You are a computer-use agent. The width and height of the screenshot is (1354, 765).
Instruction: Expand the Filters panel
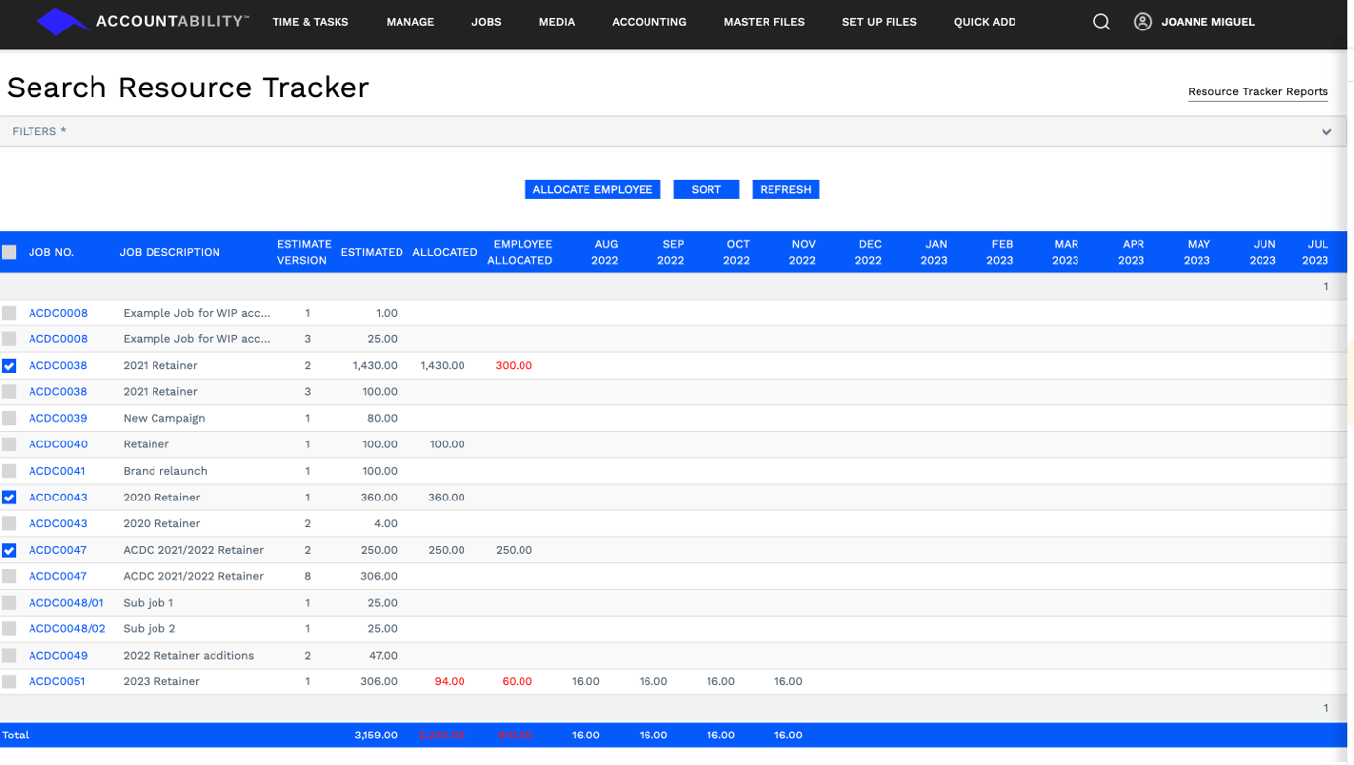click(1325, 130)
